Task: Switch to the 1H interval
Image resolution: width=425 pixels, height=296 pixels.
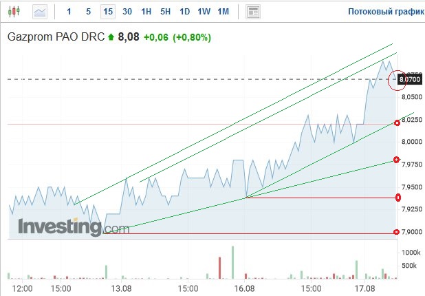Action: pos(146,12)
